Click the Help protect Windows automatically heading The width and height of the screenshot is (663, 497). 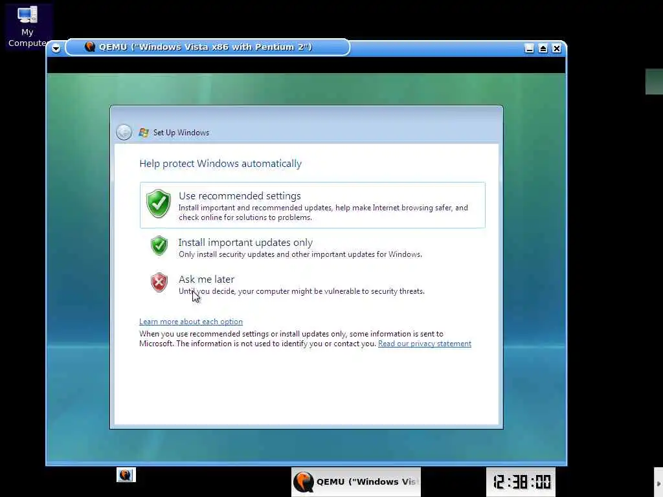tap(220, 164)
